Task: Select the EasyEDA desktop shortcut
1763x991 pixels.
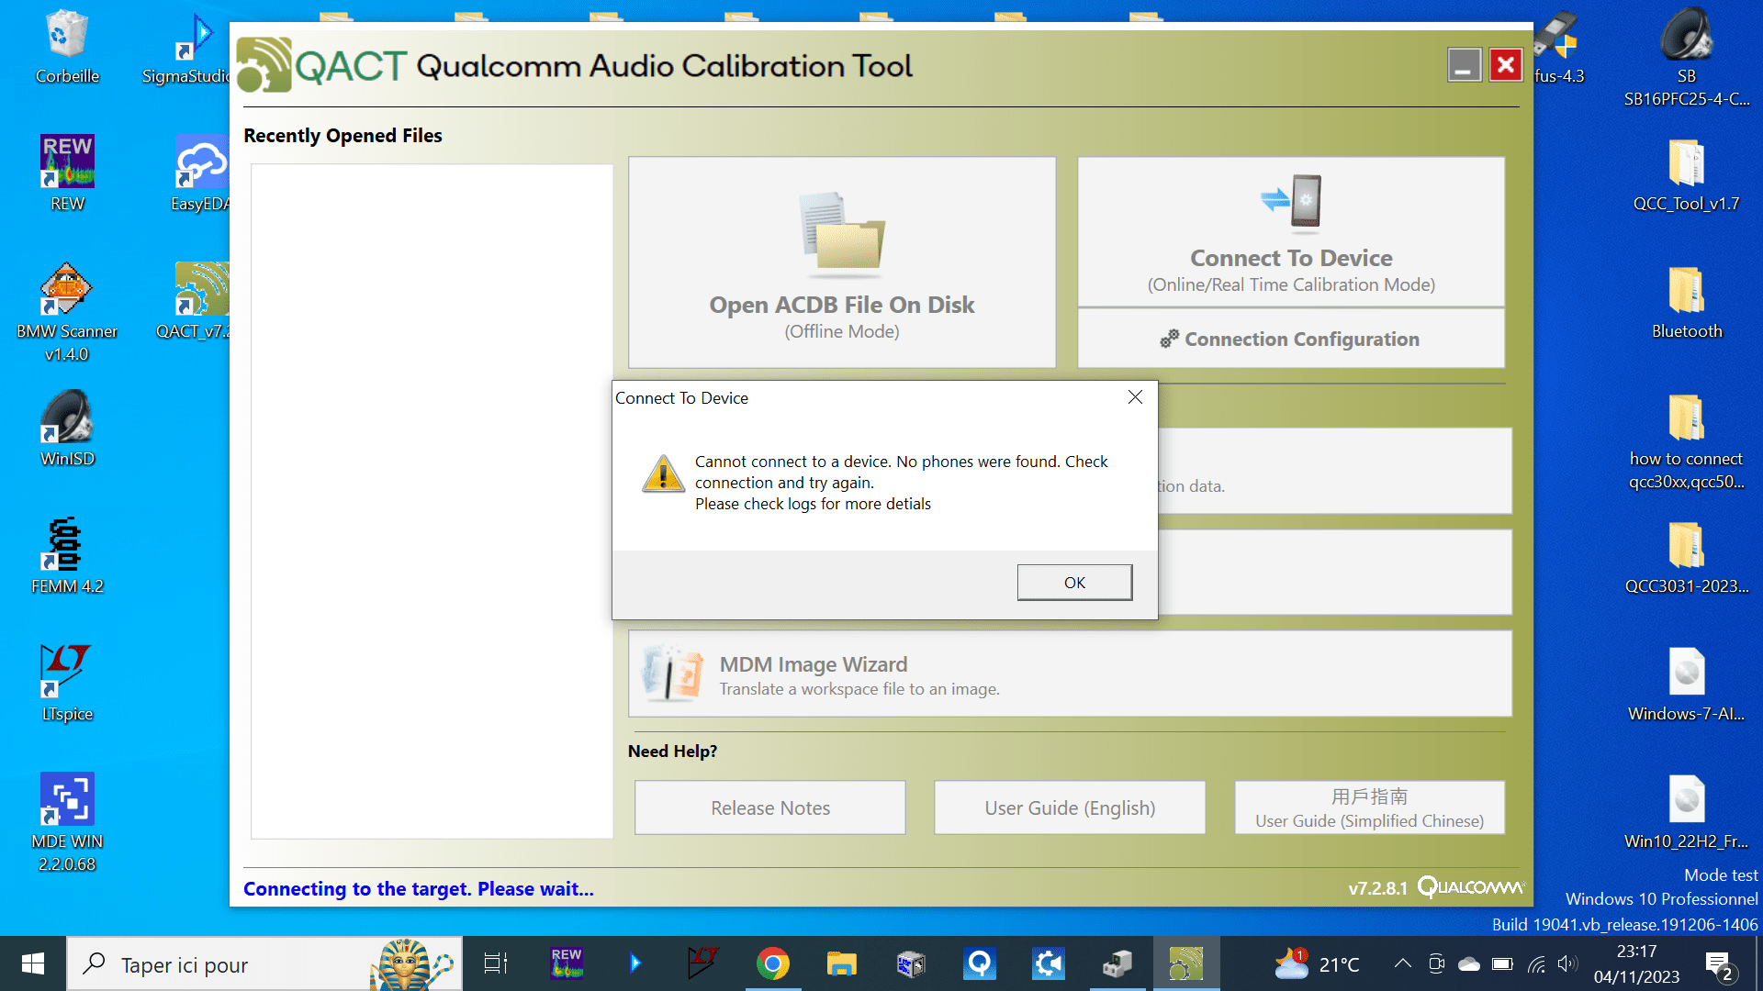Action: pos(200,174)
